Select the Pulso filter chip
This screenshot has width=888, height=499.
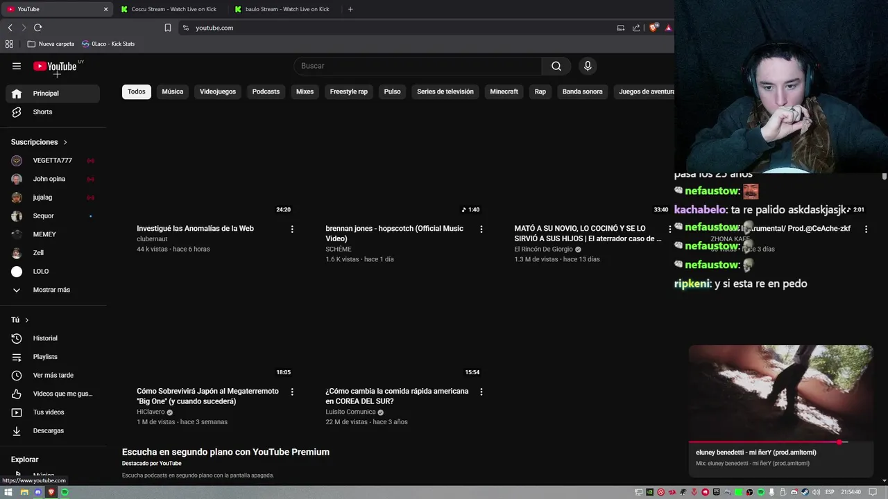click(393, 91)
